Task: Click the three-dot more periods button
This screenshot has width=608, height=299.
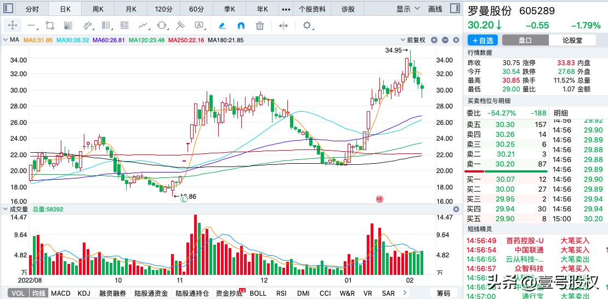Action: pos(286,9)
